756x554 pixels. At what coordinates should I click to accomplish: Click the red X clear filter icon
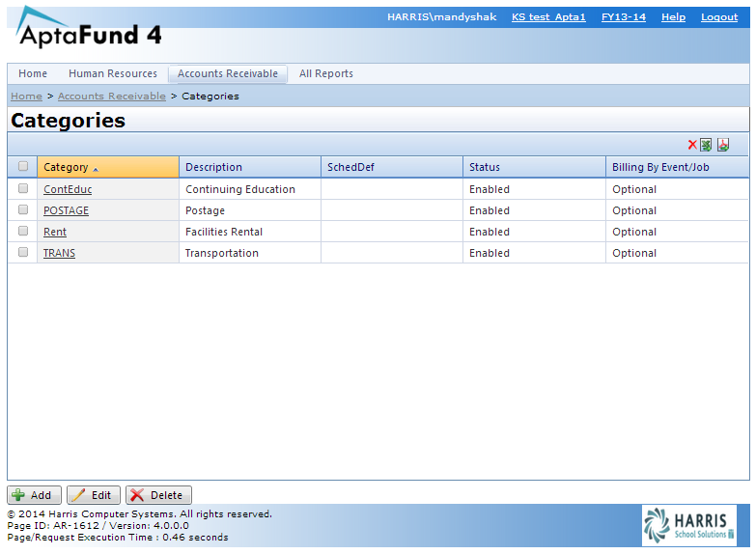click(x=692, y=145)
